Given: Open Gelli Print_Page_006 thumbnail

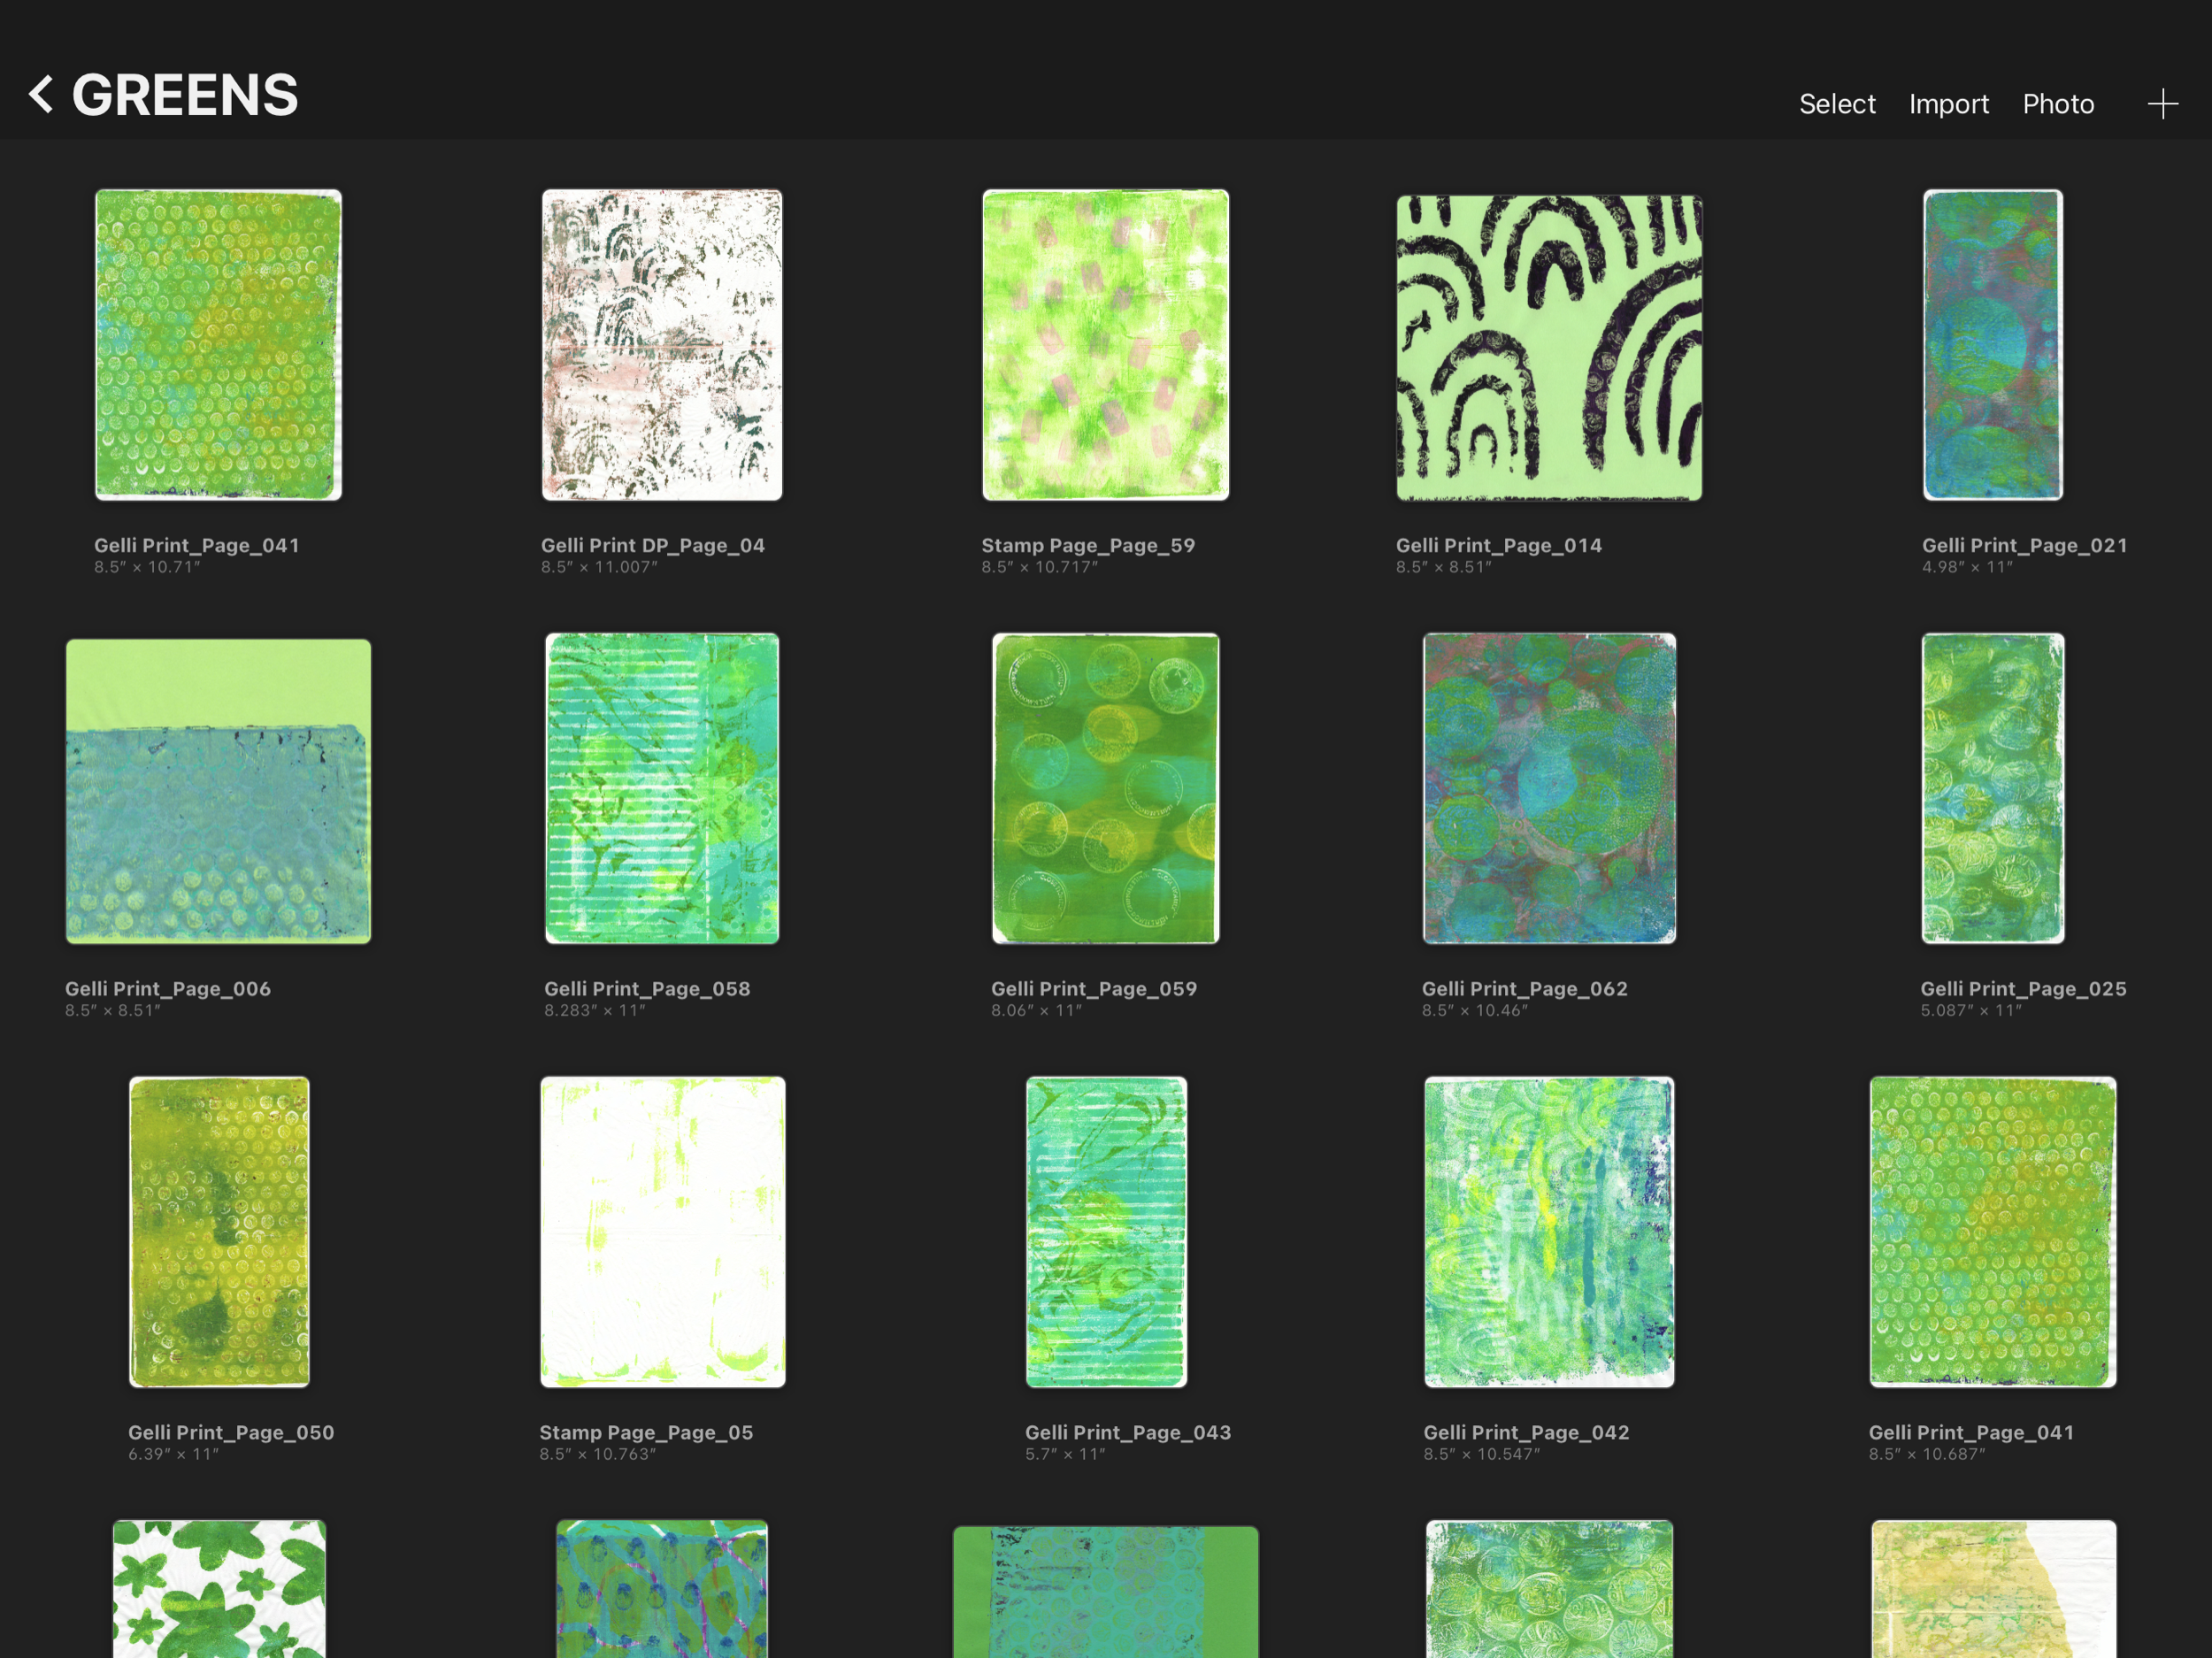Looking at the screenshot, I should pos(218,790).
